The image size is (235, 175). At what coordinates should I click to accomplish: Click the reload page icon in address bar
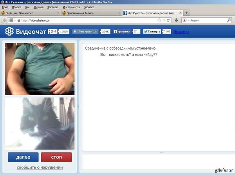coord(168,20)
